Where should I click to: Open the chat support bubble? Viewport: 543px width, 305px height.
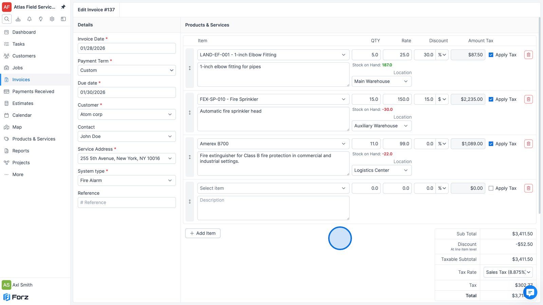[530, 292]
